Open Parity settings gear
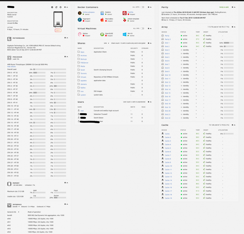The width and height of the screenshot is (244, 234). 232,7
